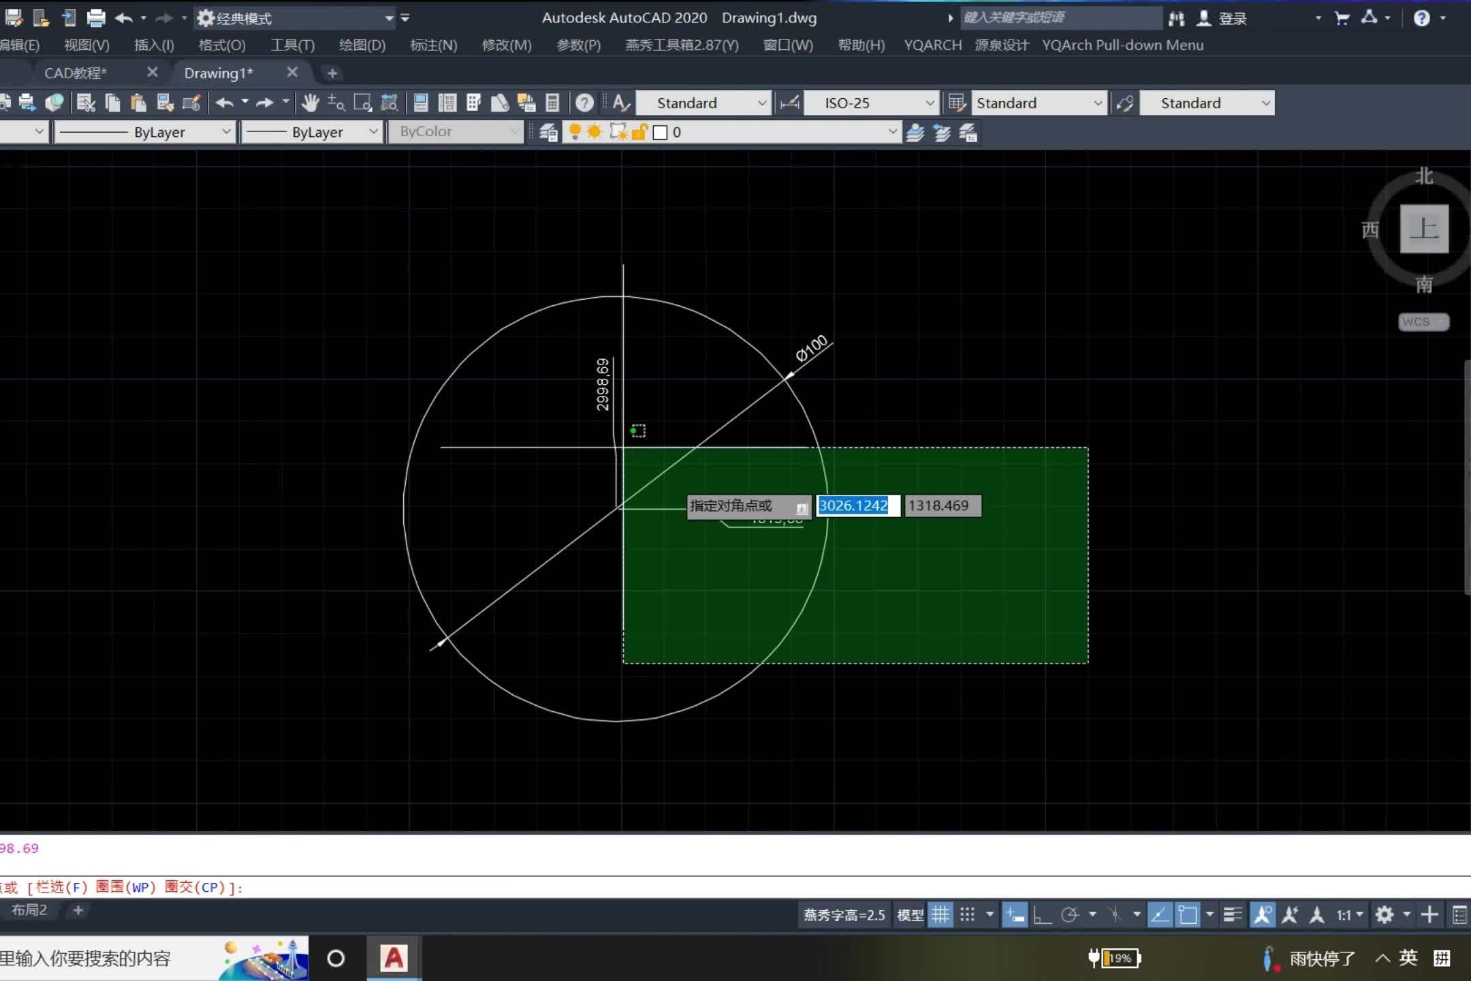
Task: Open the Text Style manager icon
Action: point(621,103)
